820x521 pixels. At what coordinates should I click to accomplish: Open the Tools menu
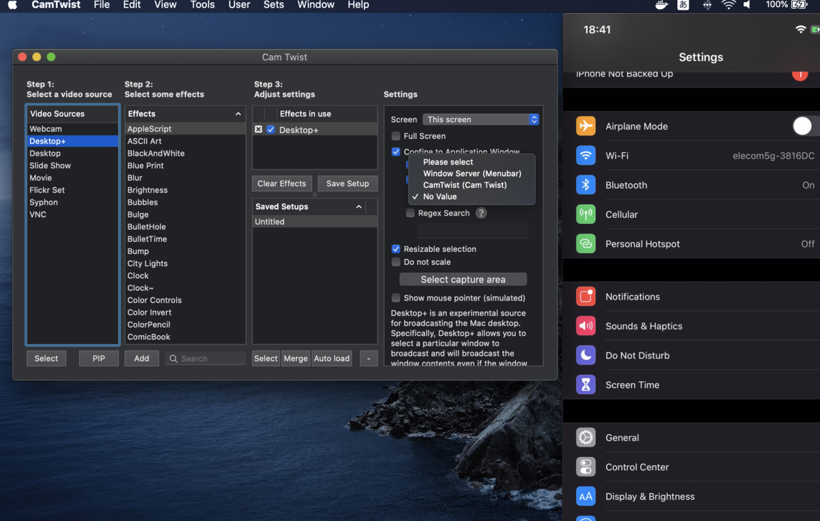point(202,5)
